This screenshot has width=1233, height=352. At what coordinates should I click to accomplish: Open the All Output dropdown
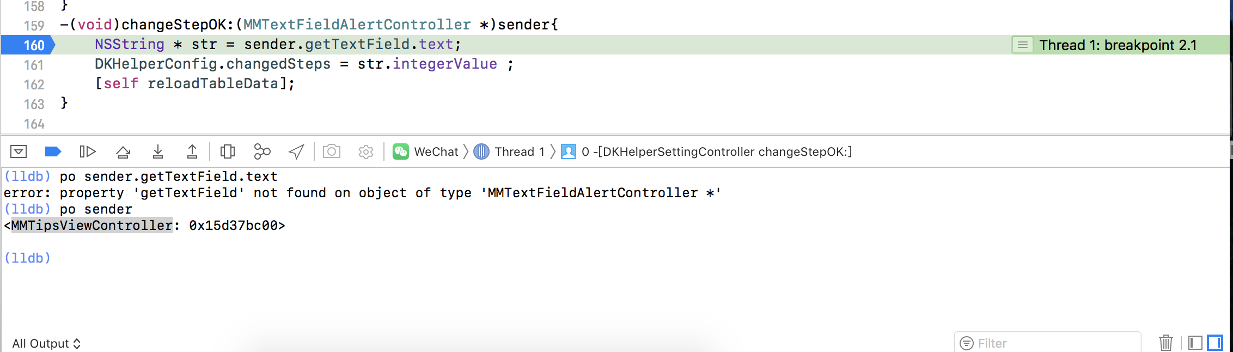(x=46, y=343)
